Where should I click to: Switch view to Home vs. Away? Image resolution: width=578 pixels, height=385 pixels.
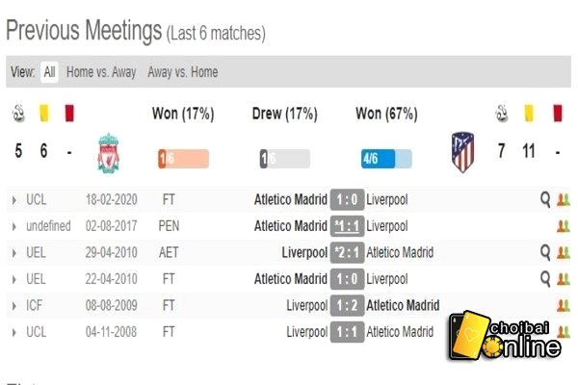coord(101,72)
